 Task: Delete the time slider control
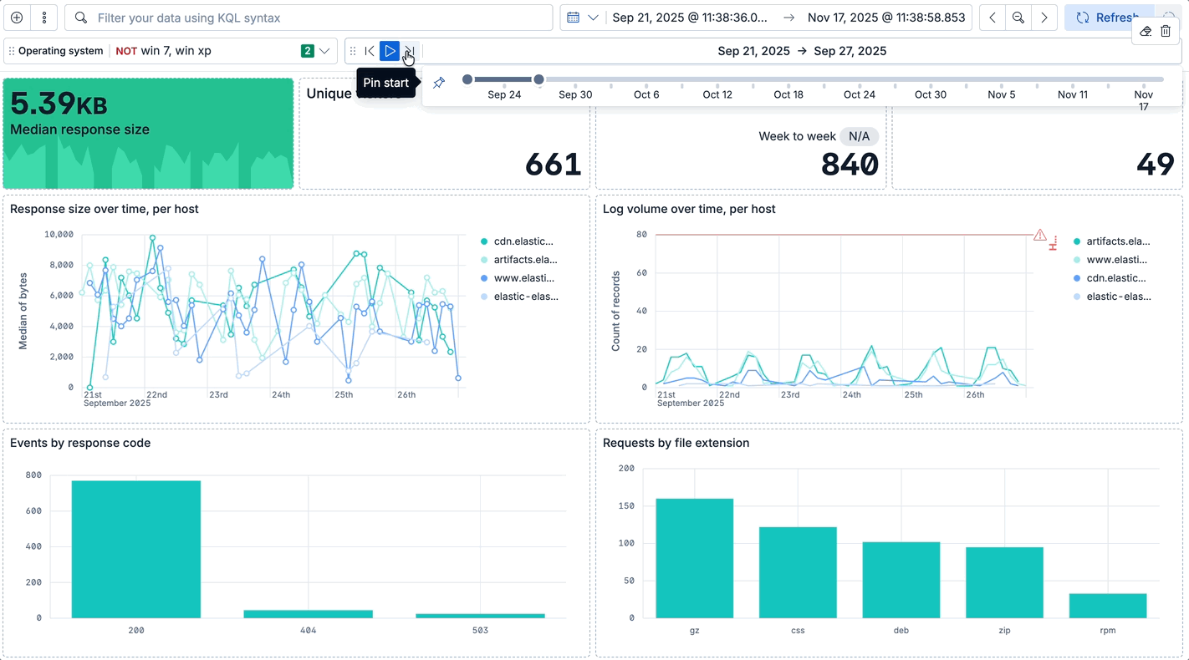coord(1166,31)
